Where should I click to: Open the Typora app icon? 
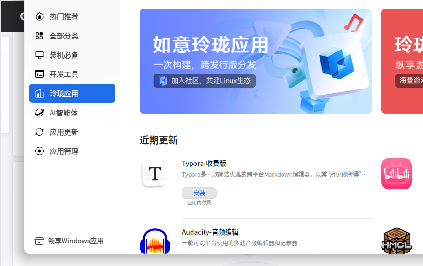click(x=154, y=174)
